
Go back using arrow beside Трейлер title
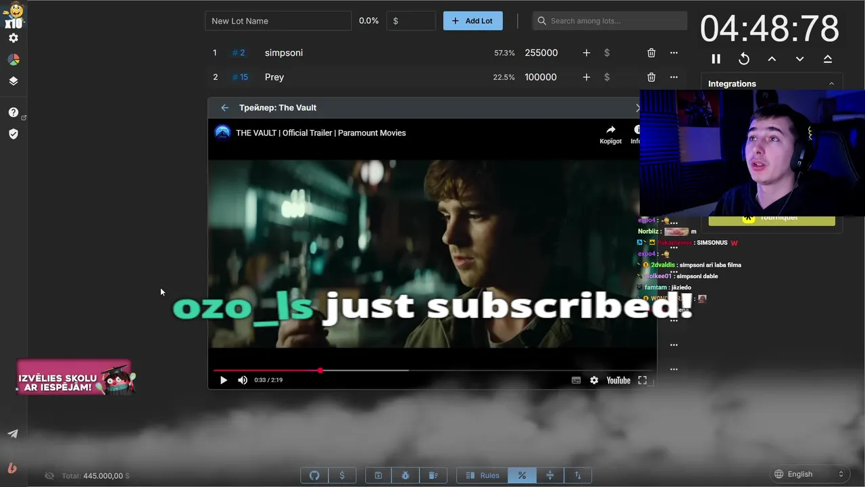(x=225, y=108)
